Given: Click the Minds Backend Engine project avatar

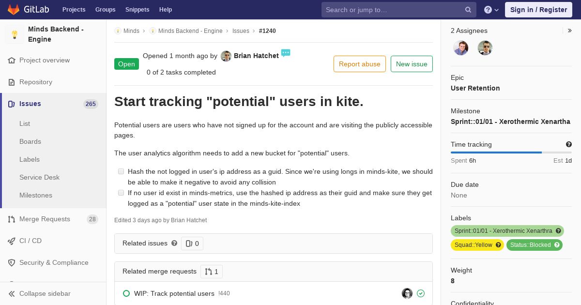Looking at the screenshot, I should pyautogui.click(x=15, y=34).
